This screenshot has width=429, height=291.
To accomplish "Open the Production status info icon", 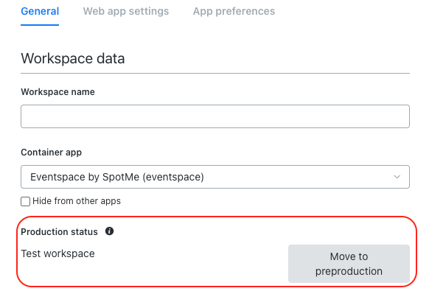I will (109, 231).
